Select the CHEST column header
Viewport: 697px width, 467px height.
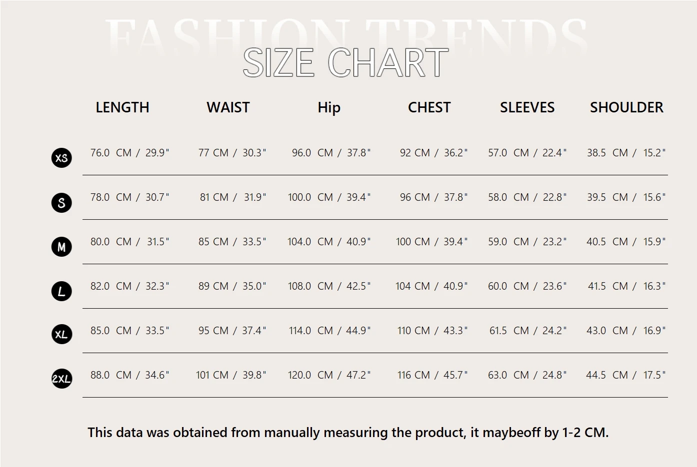429,107
